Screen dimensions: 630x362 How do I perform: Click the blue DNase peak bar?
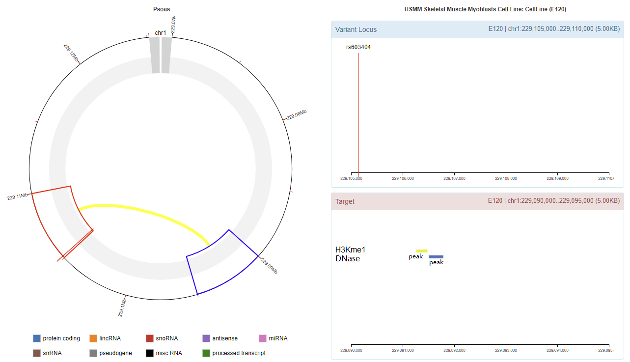click(x=436, y=257)
